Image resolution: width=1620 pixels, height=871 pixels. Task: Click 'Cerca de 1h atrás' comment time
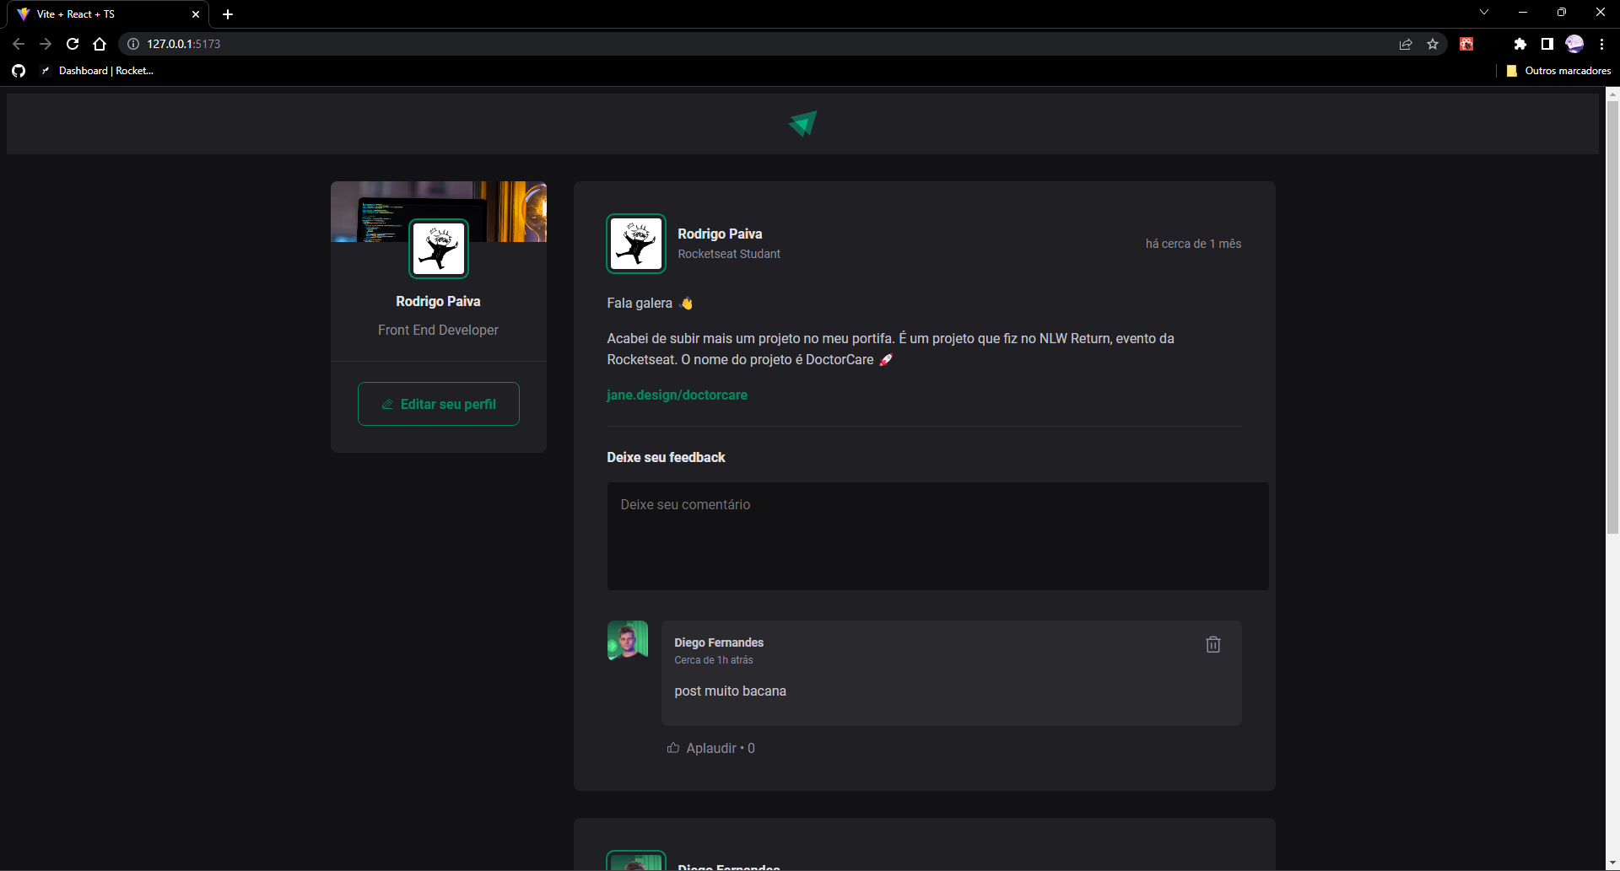coord(714,660)
